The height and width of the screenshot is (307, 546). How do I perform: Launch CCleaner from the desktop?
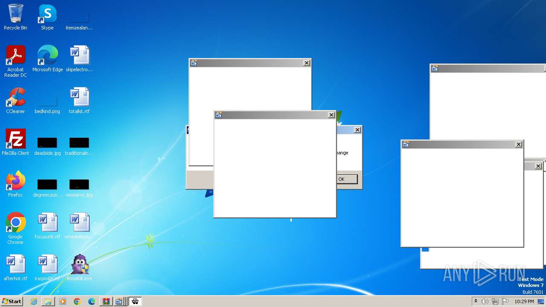(x=15, y=101)
